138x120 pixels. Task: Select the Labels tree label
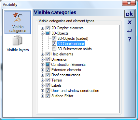(56, 85)
